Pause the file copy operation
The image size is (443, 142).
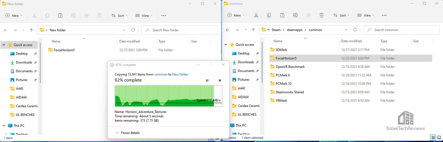click(x=207, y=81)
